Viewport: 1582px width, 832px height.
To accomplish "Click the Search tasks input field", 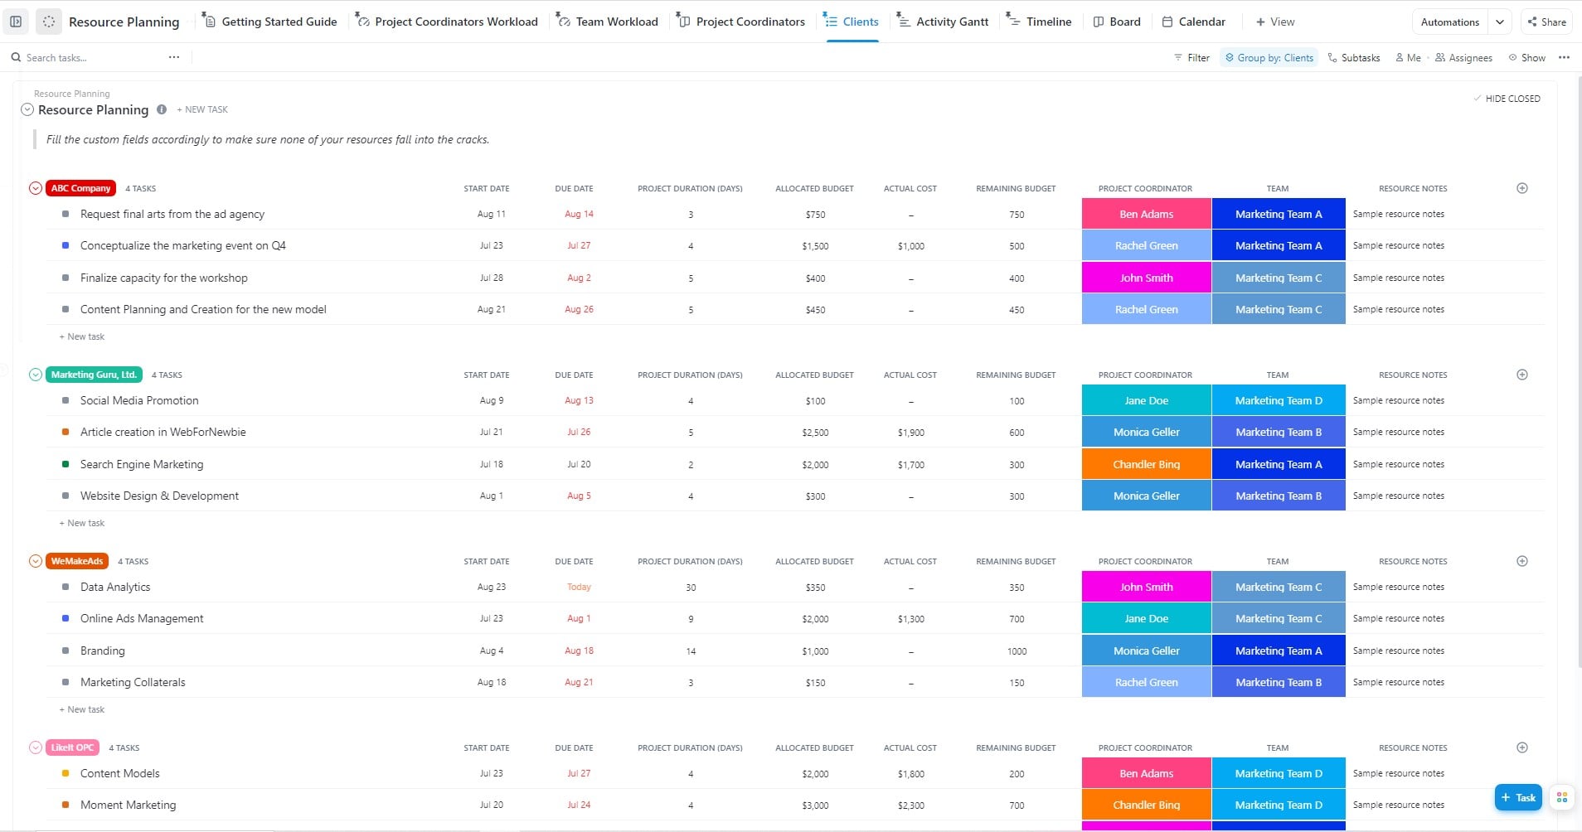I will point(83,58).
